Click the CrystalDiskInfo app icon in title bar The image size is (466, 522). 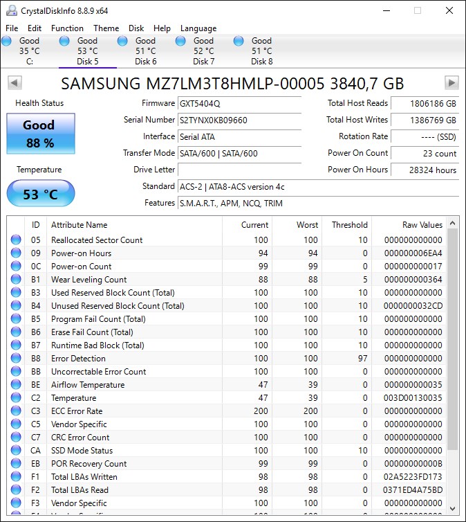[12, 10]
